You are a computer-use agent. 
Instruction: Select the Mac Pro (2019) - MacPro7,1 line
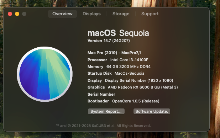click(x=114, y=53)
